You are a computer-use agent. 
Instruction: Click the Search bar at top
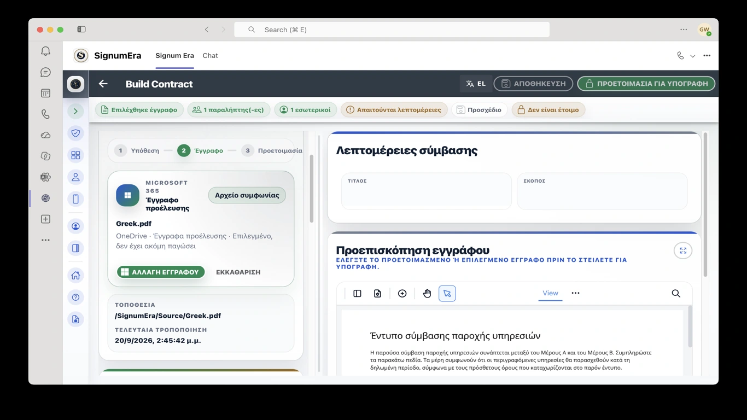[x=392, y=30]
